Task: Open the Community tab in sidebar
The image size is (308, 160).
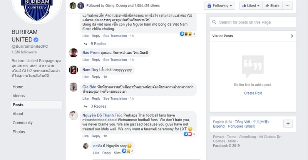Action: tap(23, 123)
